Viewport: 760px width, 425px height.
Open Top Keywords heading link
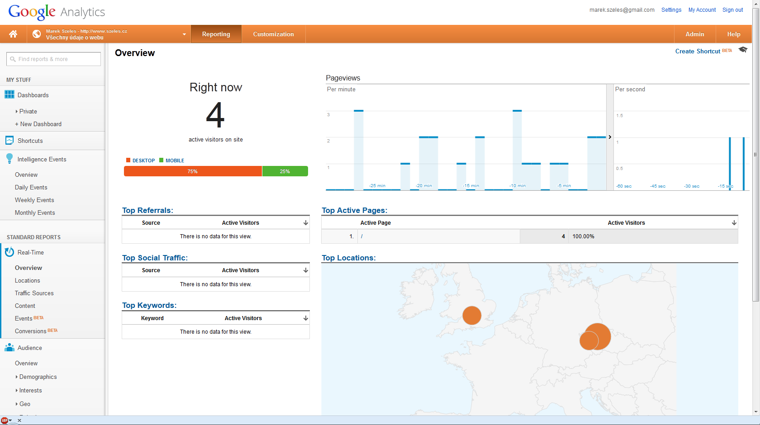point(149,305)
